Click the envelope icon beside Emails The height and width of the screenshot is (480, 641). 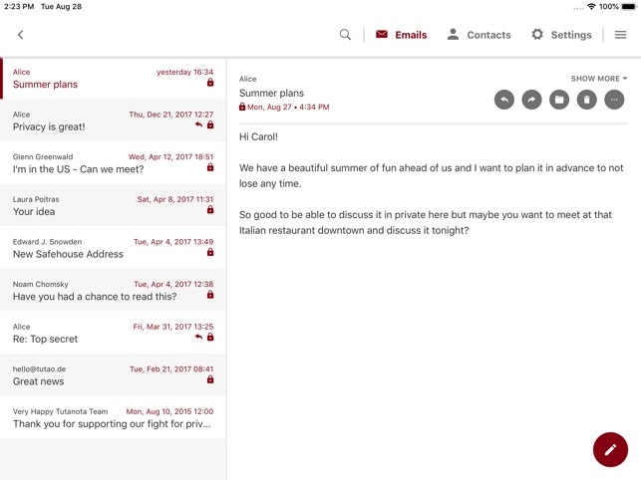(382, 34)
